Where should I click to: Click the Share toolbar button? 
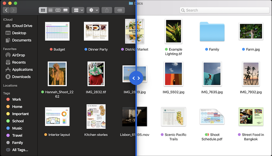[107, 10]
